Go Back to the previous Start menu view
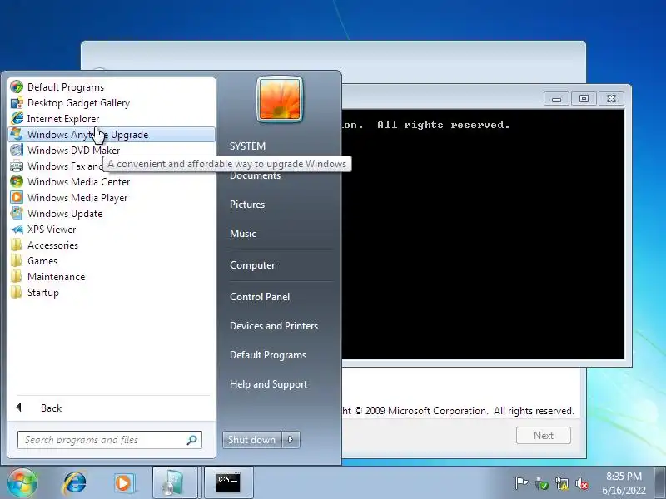The image size is (666, 499). pyautogui.click(x=112, y=408)
